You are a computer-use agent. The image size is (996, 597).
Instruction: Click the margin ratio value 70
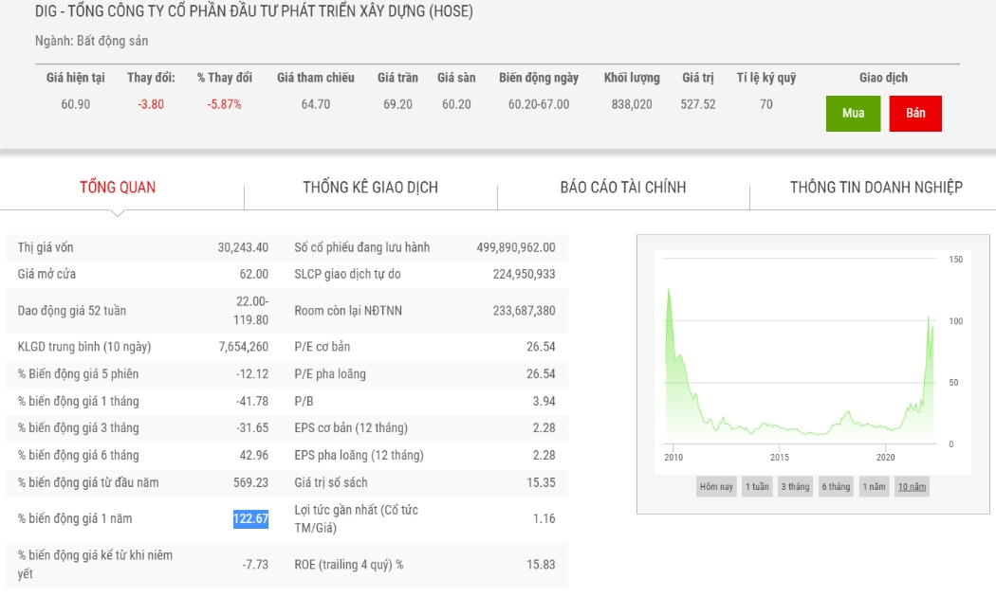766,104
